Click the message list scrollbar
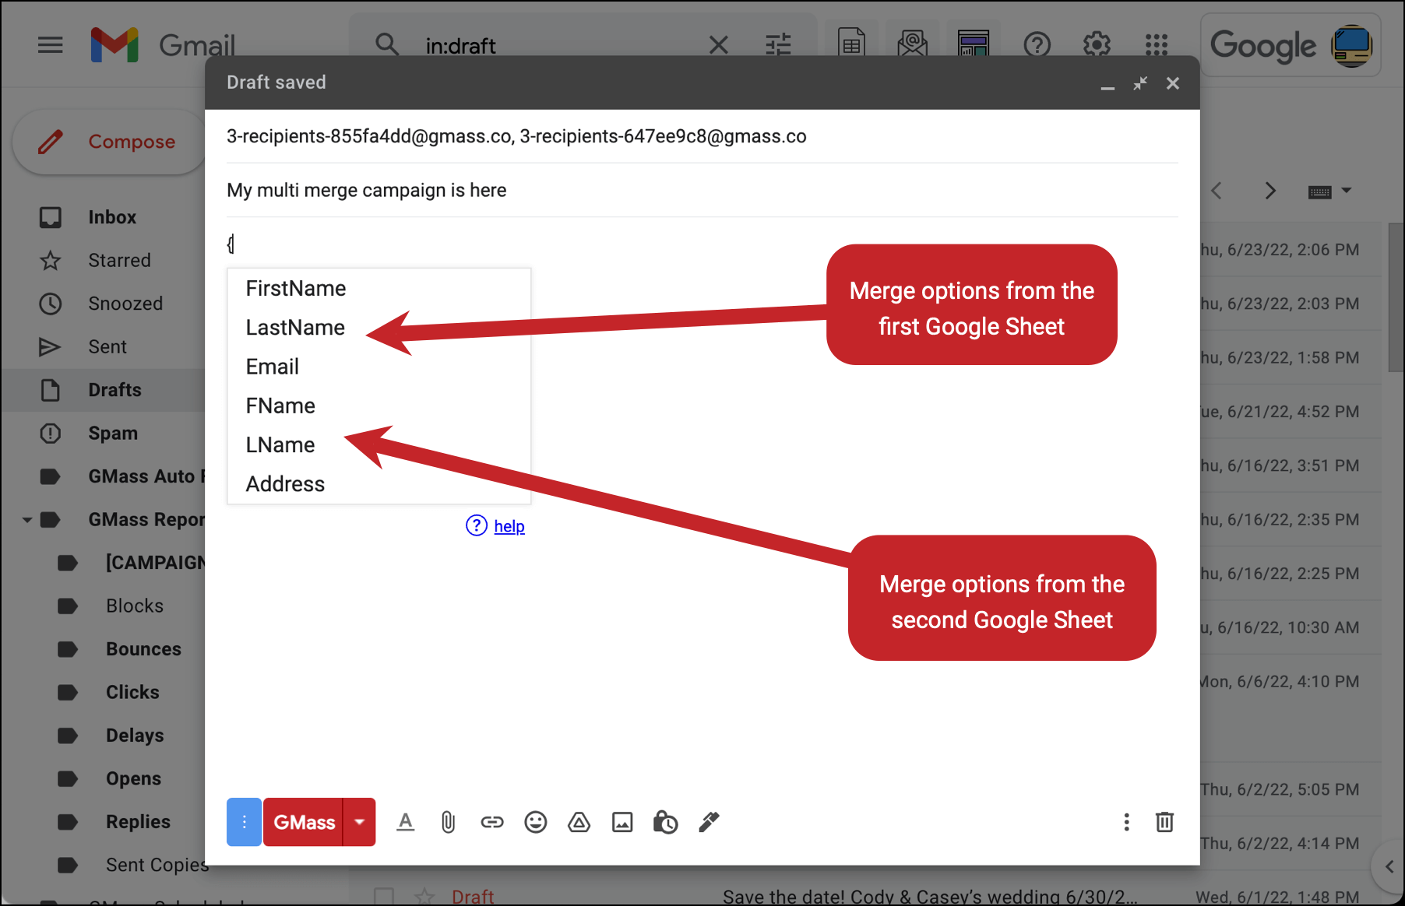This screenshot has height=906, width=1405. (1396, 296)
